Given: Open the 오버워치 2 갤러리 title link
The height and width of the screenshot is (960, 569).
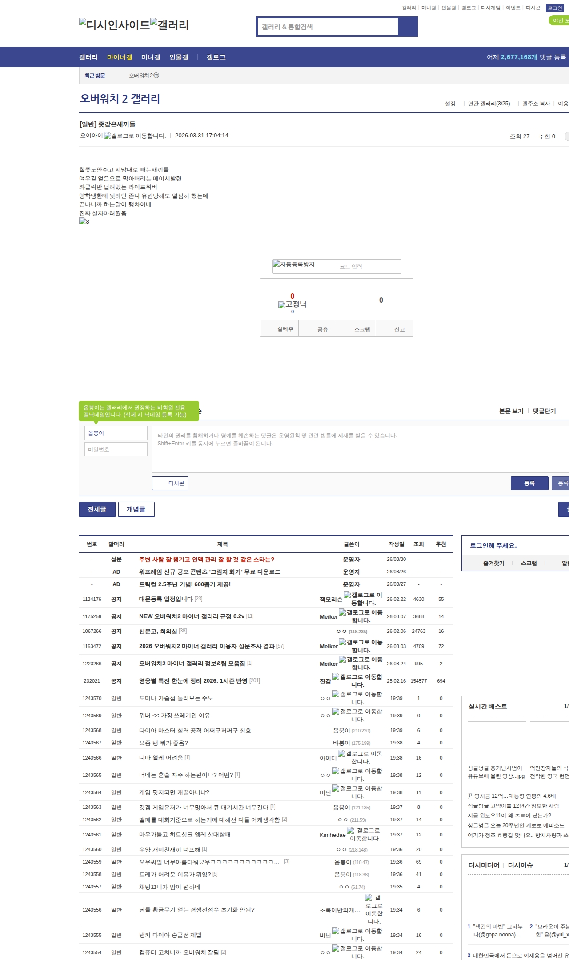Looking at the screenshot, I should (x=120, y=99).
